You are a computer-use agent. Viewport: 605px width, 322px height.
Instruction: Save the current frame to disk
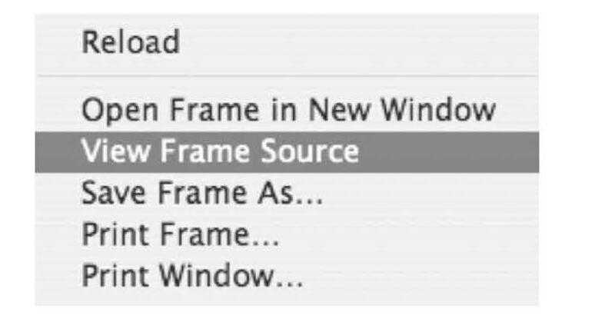(x=202, y=193)
